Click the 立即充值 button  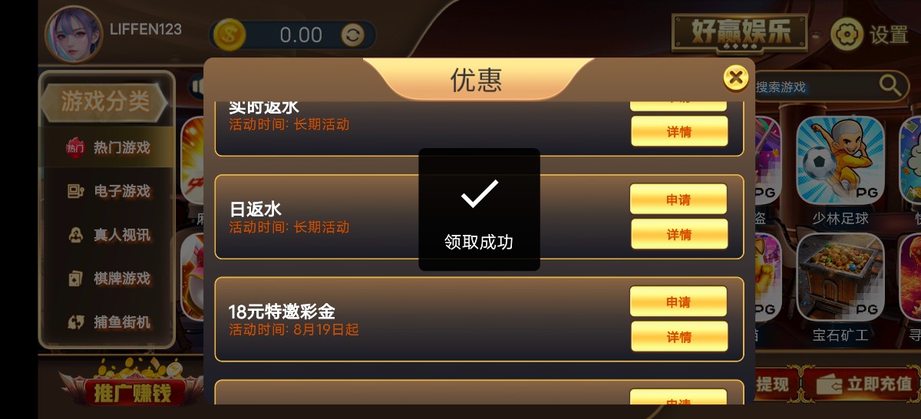(862, 384)
